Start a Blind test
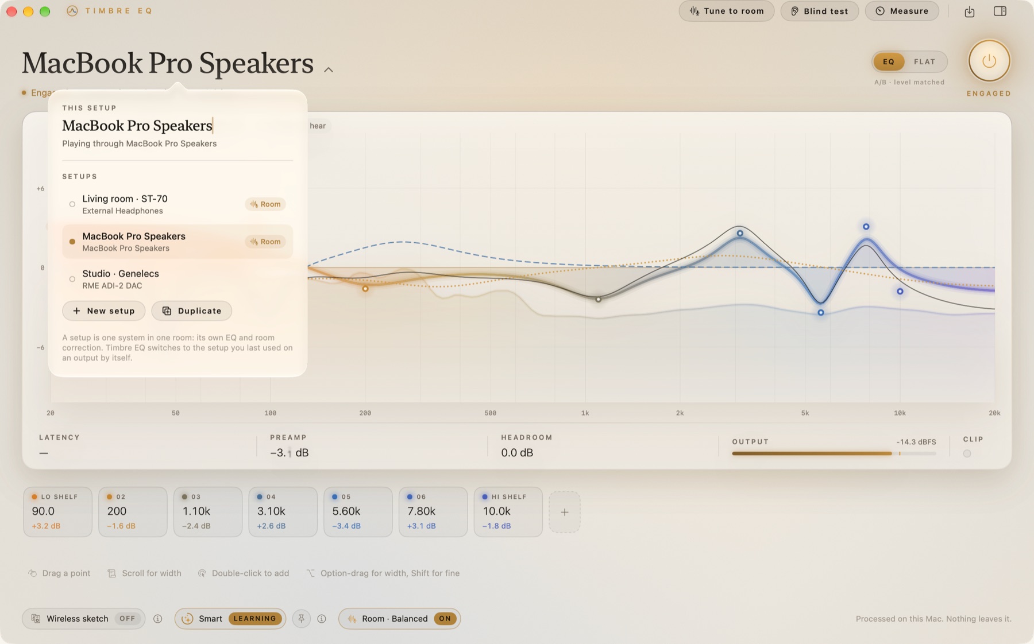 (x=819, y=11)
